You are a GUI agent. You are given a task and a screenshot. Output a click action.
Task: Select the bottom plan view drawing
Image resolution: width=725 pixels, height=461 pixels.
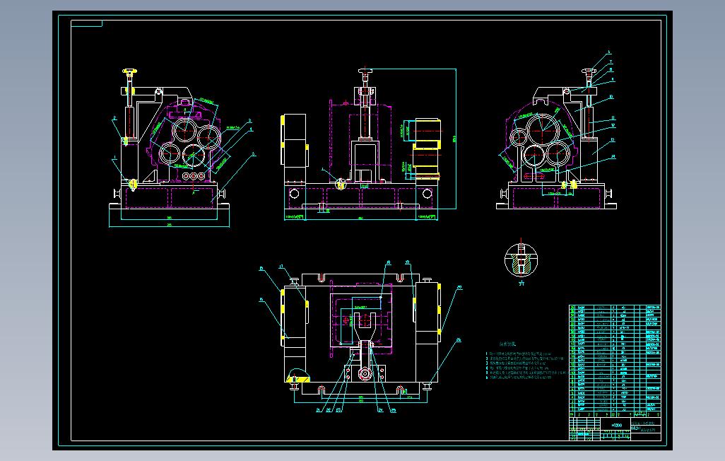[x=360, y=338]
